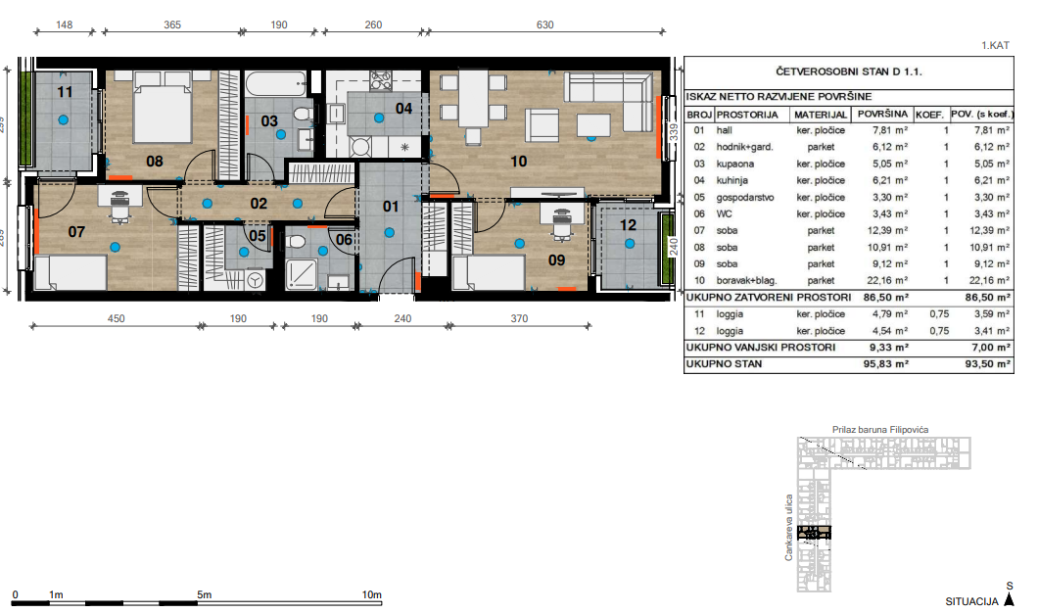Click room label 02 on the floor plan
Image resolution: width=1038 pixels, height=613 pixels.
(x=259, y=204)
